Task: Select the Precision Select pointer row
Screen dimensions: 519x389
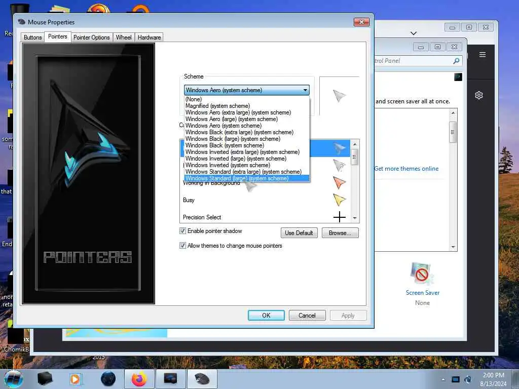Action: pyautogui.click(x=265, y=217)
